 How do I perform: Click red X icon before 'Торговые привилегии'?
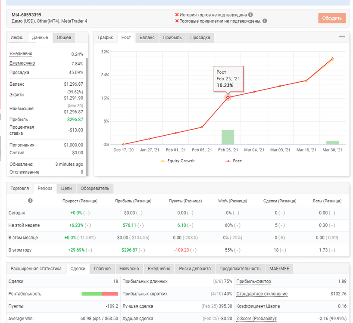click(177, 21)
